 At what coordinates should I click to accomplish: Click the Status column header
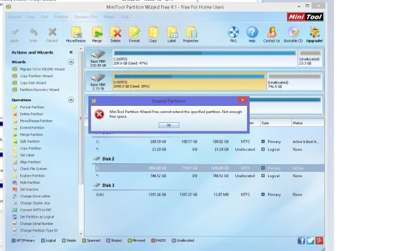[308, 123]
